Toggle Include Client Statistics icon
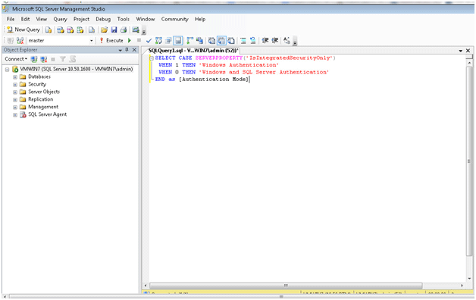Viewport: 476px width, 300px height. pyautogui.click(x=199, y=40)
